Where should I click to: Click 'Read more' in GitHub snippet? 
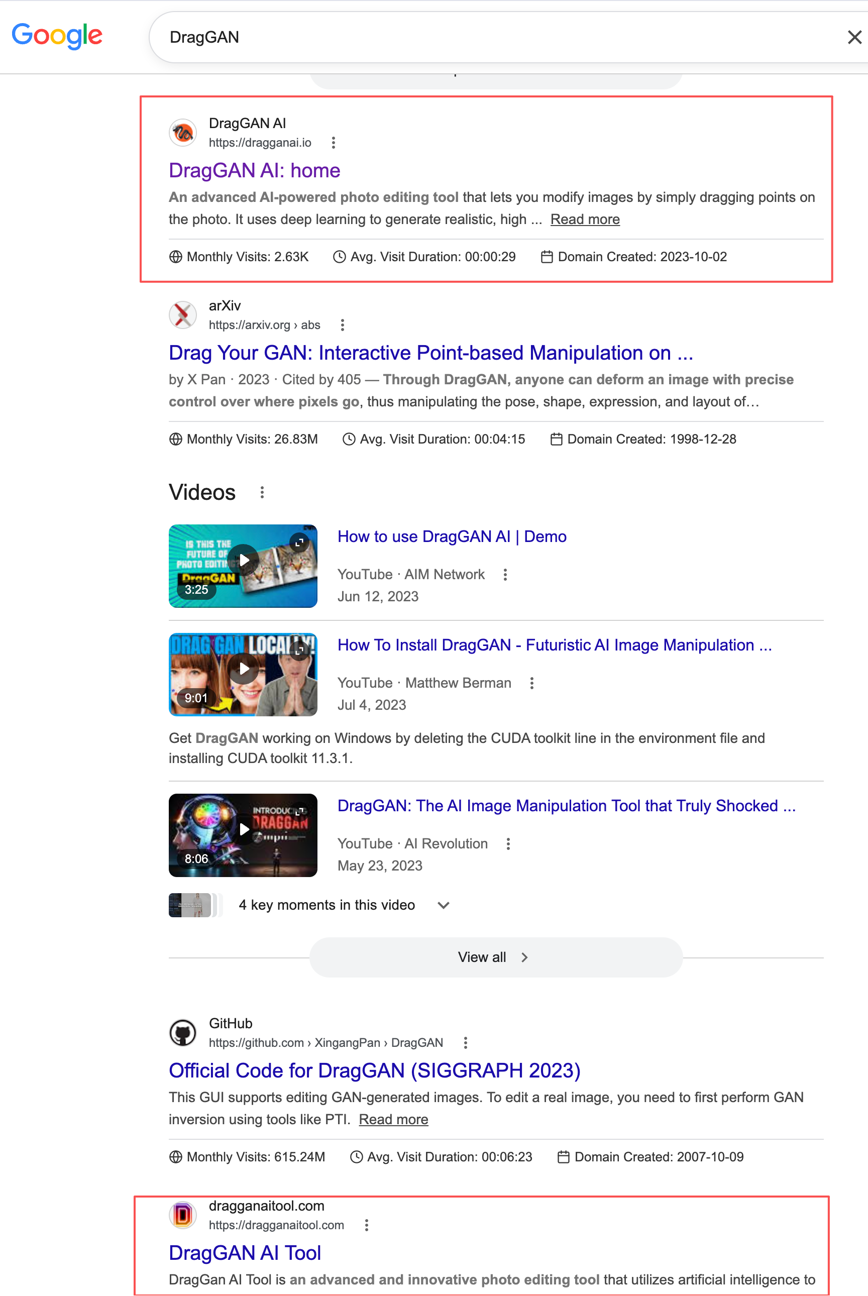394,1119
